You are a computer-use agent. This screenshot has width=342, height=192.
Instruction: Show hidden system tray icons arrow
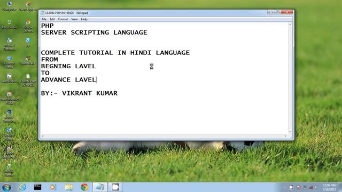pyautogui.click(x=285, y=187)
